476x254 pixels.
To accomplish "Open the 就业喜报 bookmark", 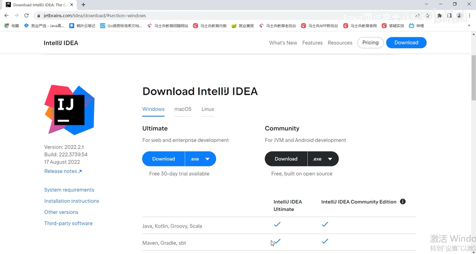I will [x=243, y=26].
